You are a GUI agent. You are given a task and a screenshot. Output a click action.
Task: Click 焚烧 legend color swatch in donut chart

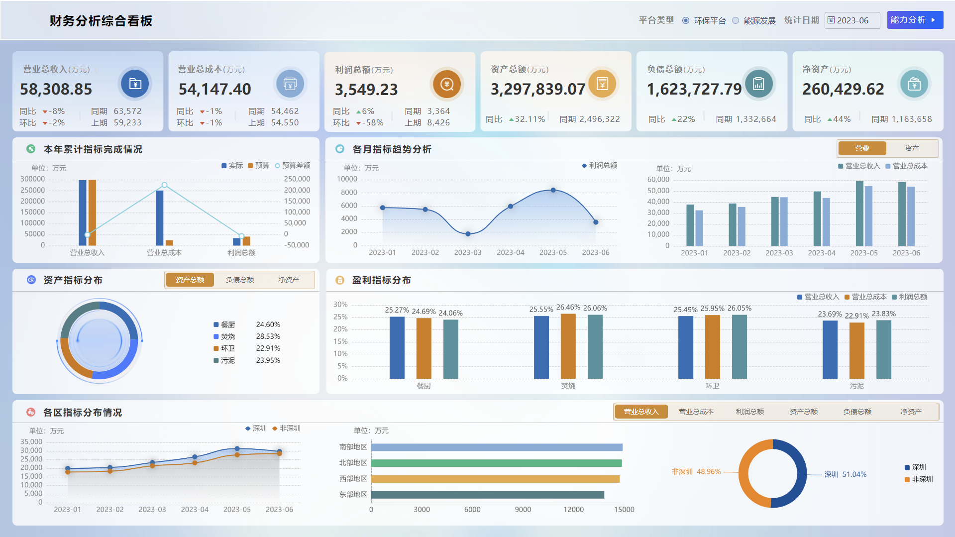(216, 336)
